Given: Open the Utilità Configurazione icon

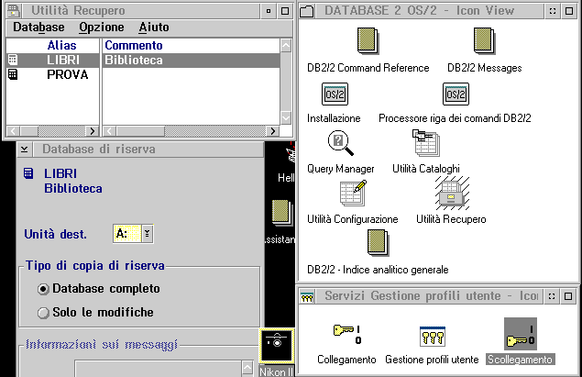Looking at the screenshot, I should click(x=353, y=194).
